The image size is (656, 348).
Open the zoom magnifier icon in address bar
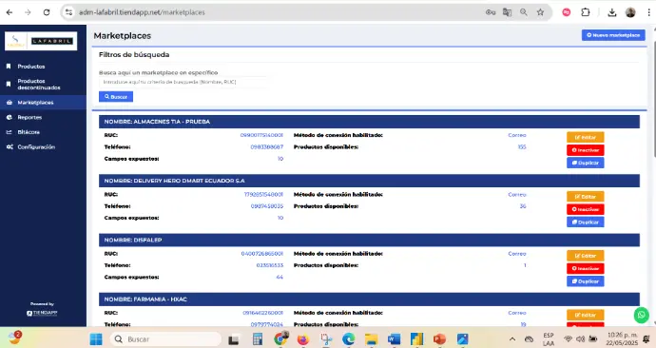point(524,12)
